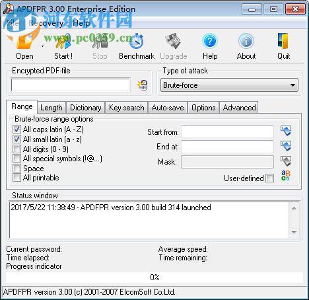Open the custom charset aBcD icon

point(286,176)
